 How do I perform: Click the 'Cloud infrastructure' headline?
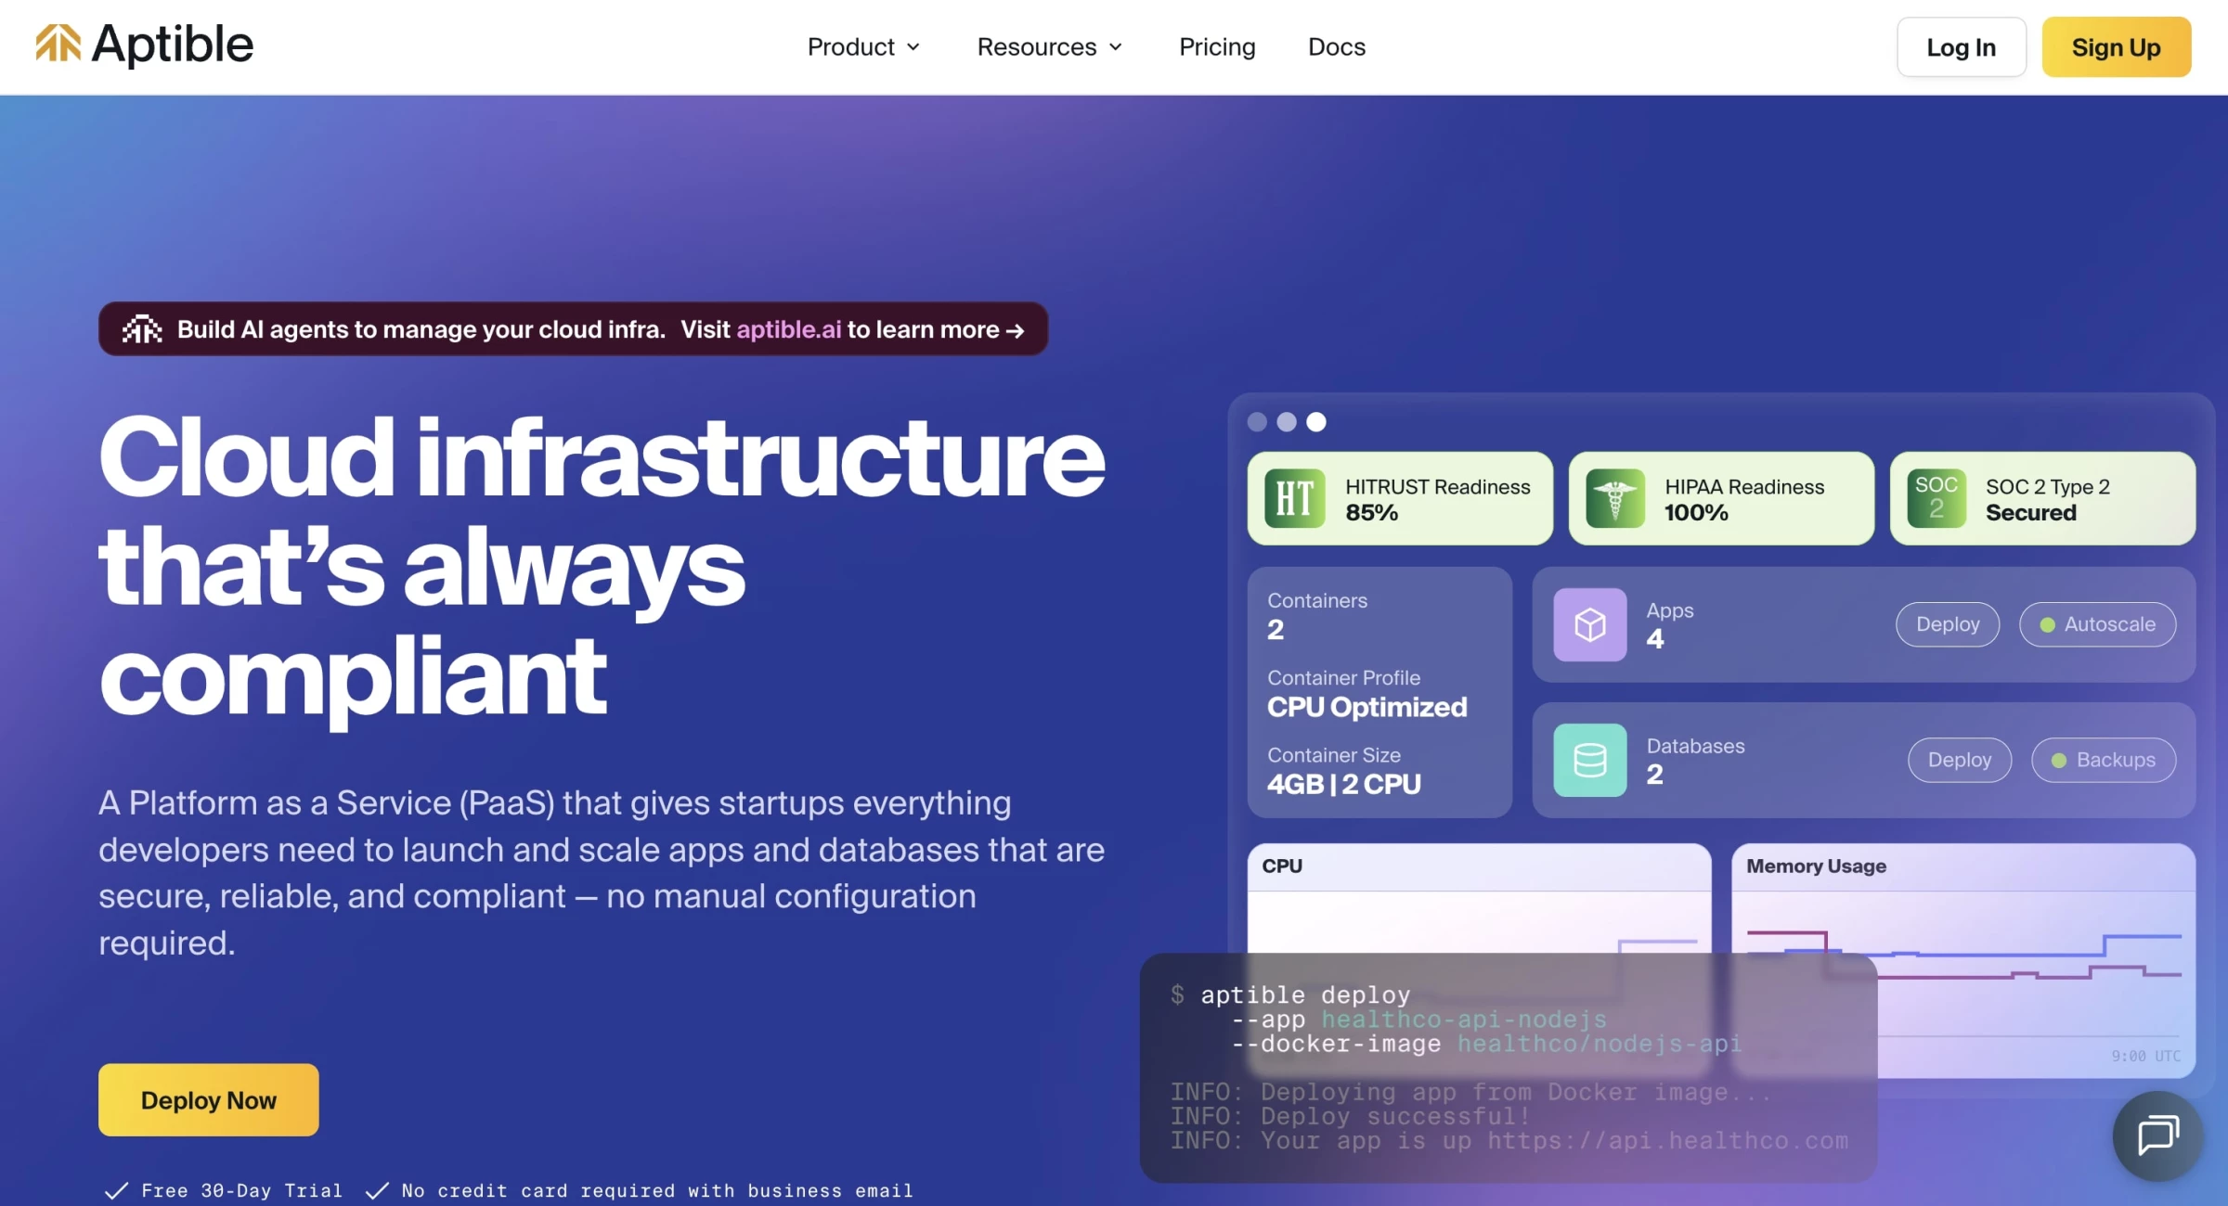602,456
